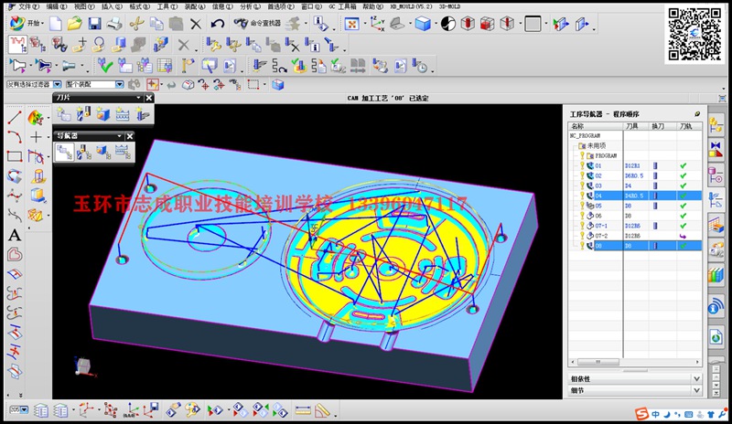Open the Assembly Navigator tab in resource bar
732x424 pixels.
[x=716, y=125]
